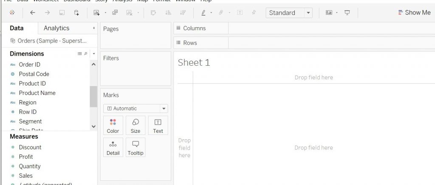Select the Postal Code dimension

[x=34, y=74]
